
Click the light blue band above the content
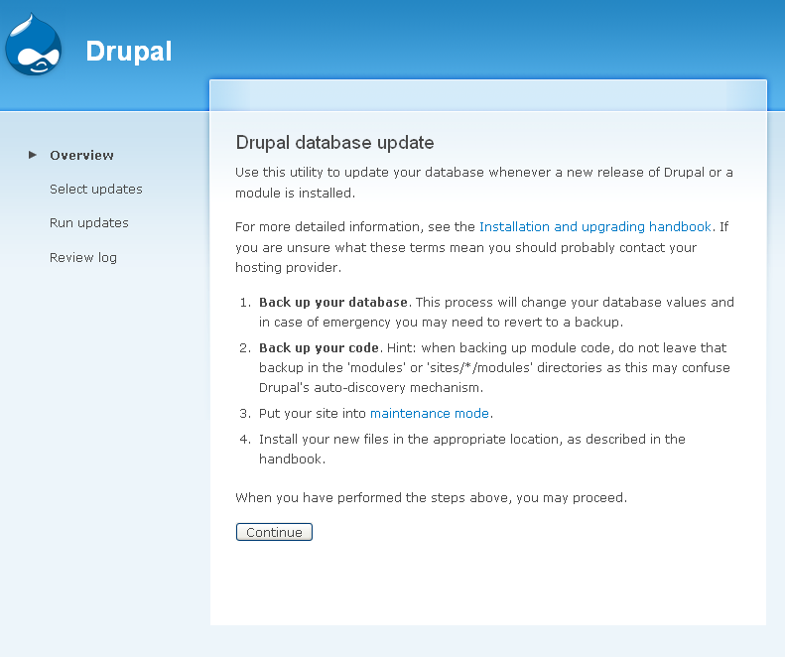[x=488, y=95]
